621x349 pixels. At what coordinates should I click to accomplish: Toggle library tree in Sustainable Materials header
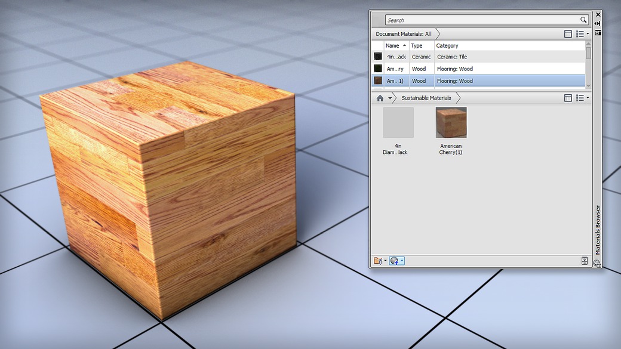point(567,98)
